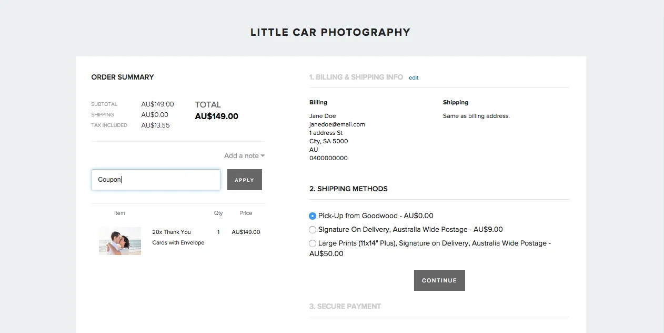Click the Qty column header
Screen dimensions: 664x333
[218, 213]
